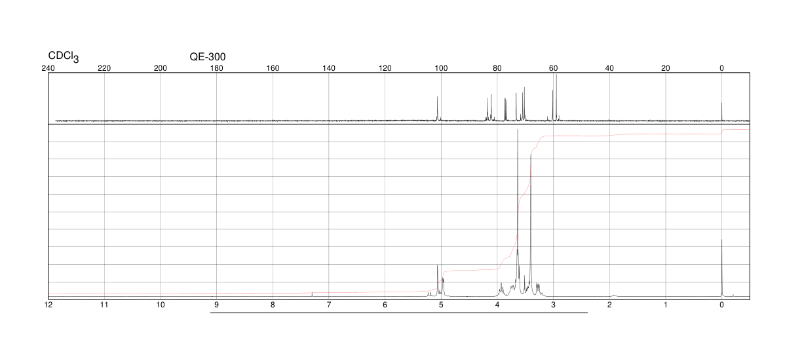This screenshot has width=802, height=346.
Task: Click the 11 ppm label on proton axis
Action: (104, 305)
